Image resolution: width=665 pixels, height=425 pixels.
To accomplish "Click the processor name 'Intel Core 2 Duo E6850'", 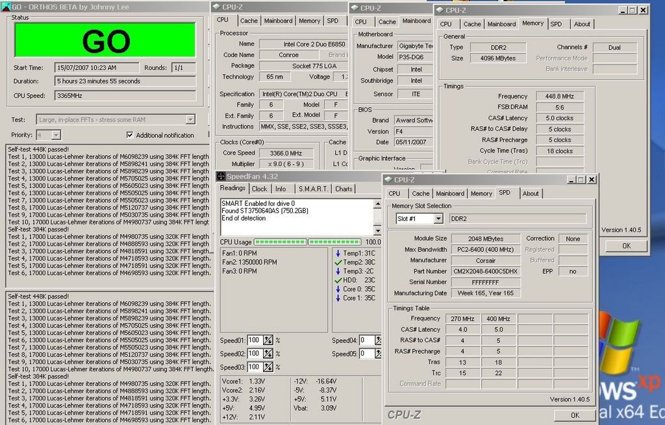I will pyautogui.click(x=314, y=44).
